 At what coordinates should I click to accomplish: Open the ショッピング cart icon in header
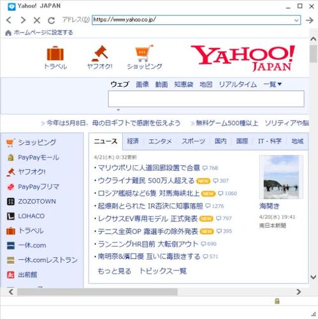pyautogui.click(x=144, y=53)
